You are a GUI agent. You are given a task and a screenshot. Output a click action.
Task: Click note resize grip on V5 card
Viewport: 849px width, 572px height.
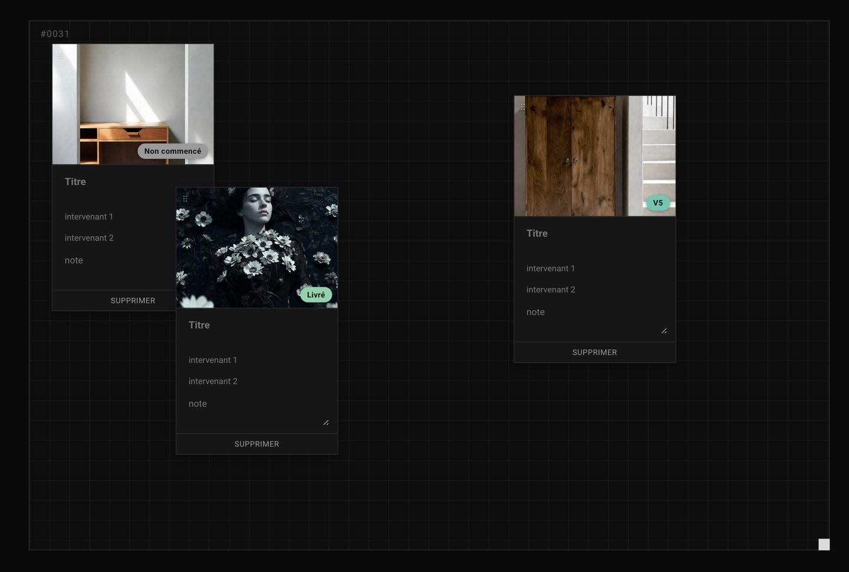[664, 331]
